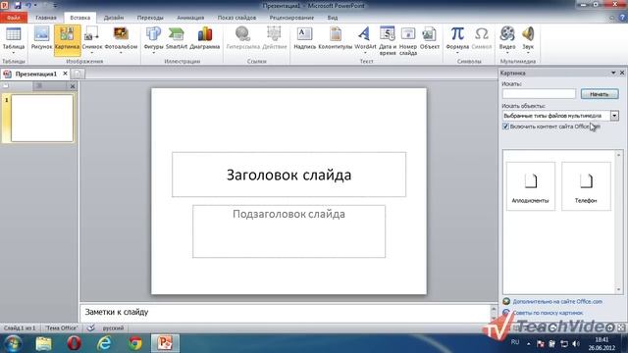The image size is (628, 353).
Task: Open the Файл tab
Action: pos(14,18)
